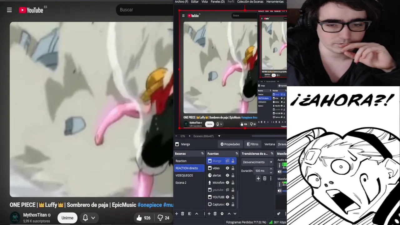Undock the Transiciones de escena panel

(x=272, y=153)
